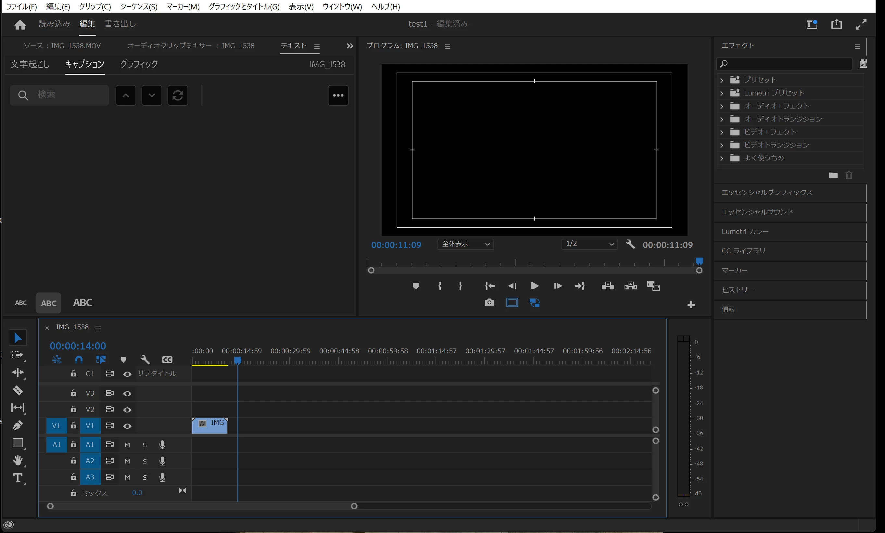Viewport: 885px width, 533px height.
Task: Select the Pen tool
Action: click(x=18, y=425)
